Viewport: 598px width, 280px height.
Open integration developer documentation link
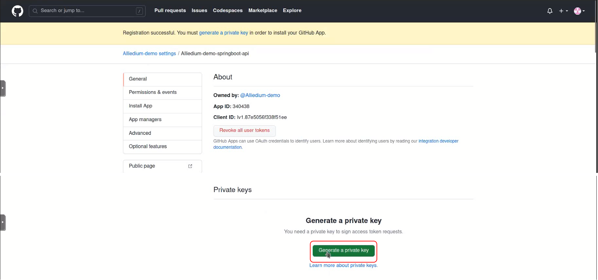[x=336, y=144]
